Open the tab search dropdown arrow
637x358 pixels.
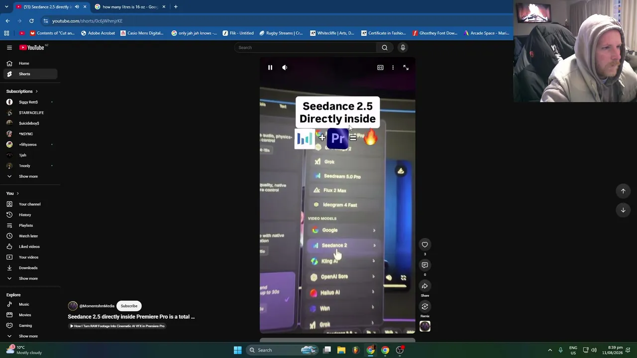[6, 7]
